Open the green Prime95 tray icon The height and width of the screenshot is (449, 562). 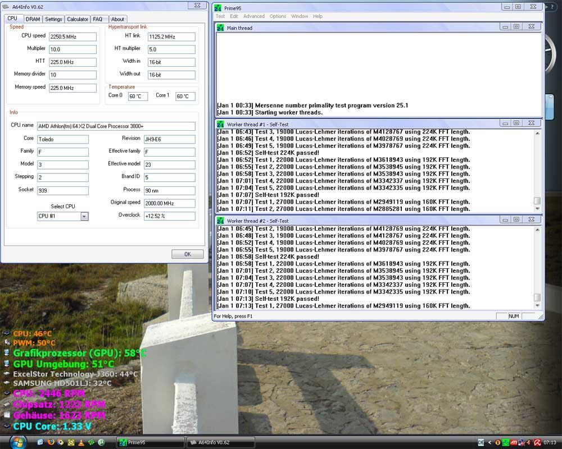tap(505, 443)
